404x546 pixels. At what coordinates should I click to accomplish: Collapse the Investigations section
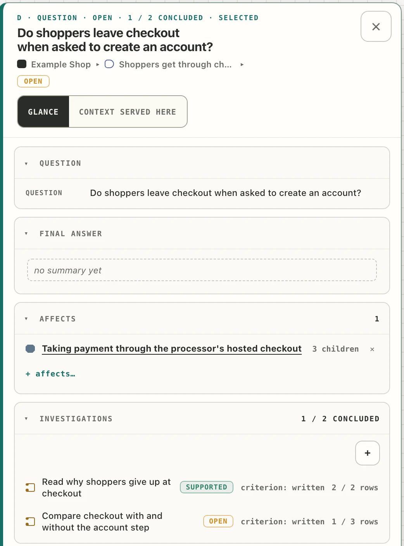coord(26,419)
